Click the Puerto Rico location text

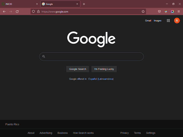click(x=12, y=124)
